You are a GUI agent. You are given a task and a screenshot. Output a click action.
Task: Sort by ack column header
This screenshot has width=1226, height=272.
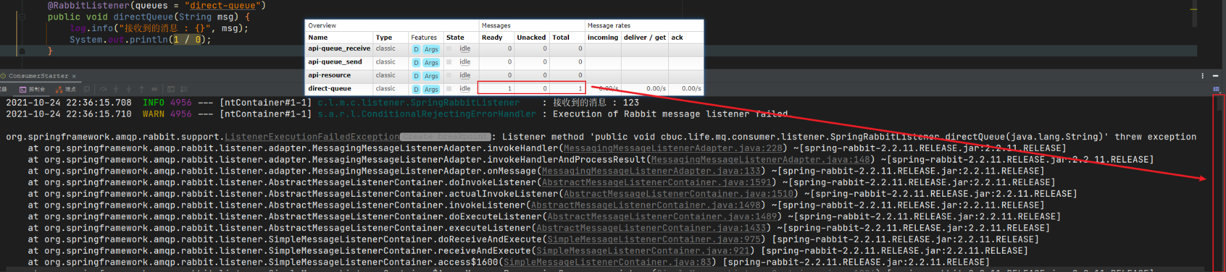677,38
